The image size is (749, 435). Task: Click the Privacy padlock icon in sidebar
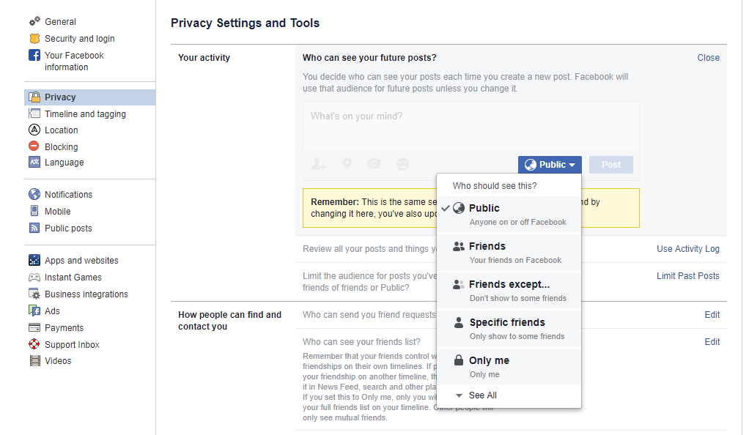34,97
